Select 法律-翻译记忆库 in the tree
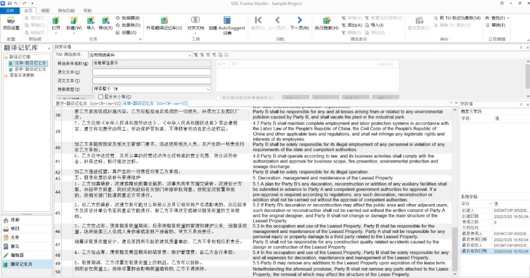This screenshot has height=278, width=530. pyautogui.click(x=30, y=63)
